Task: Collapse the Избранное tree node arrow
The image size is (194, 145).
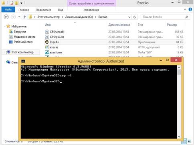Action: [x=5, y=27]
